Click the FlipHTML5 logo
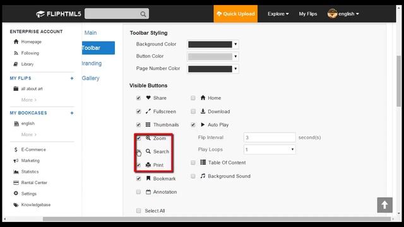Image resolution: width=404 pixels, height=227 pixels. 59,14
